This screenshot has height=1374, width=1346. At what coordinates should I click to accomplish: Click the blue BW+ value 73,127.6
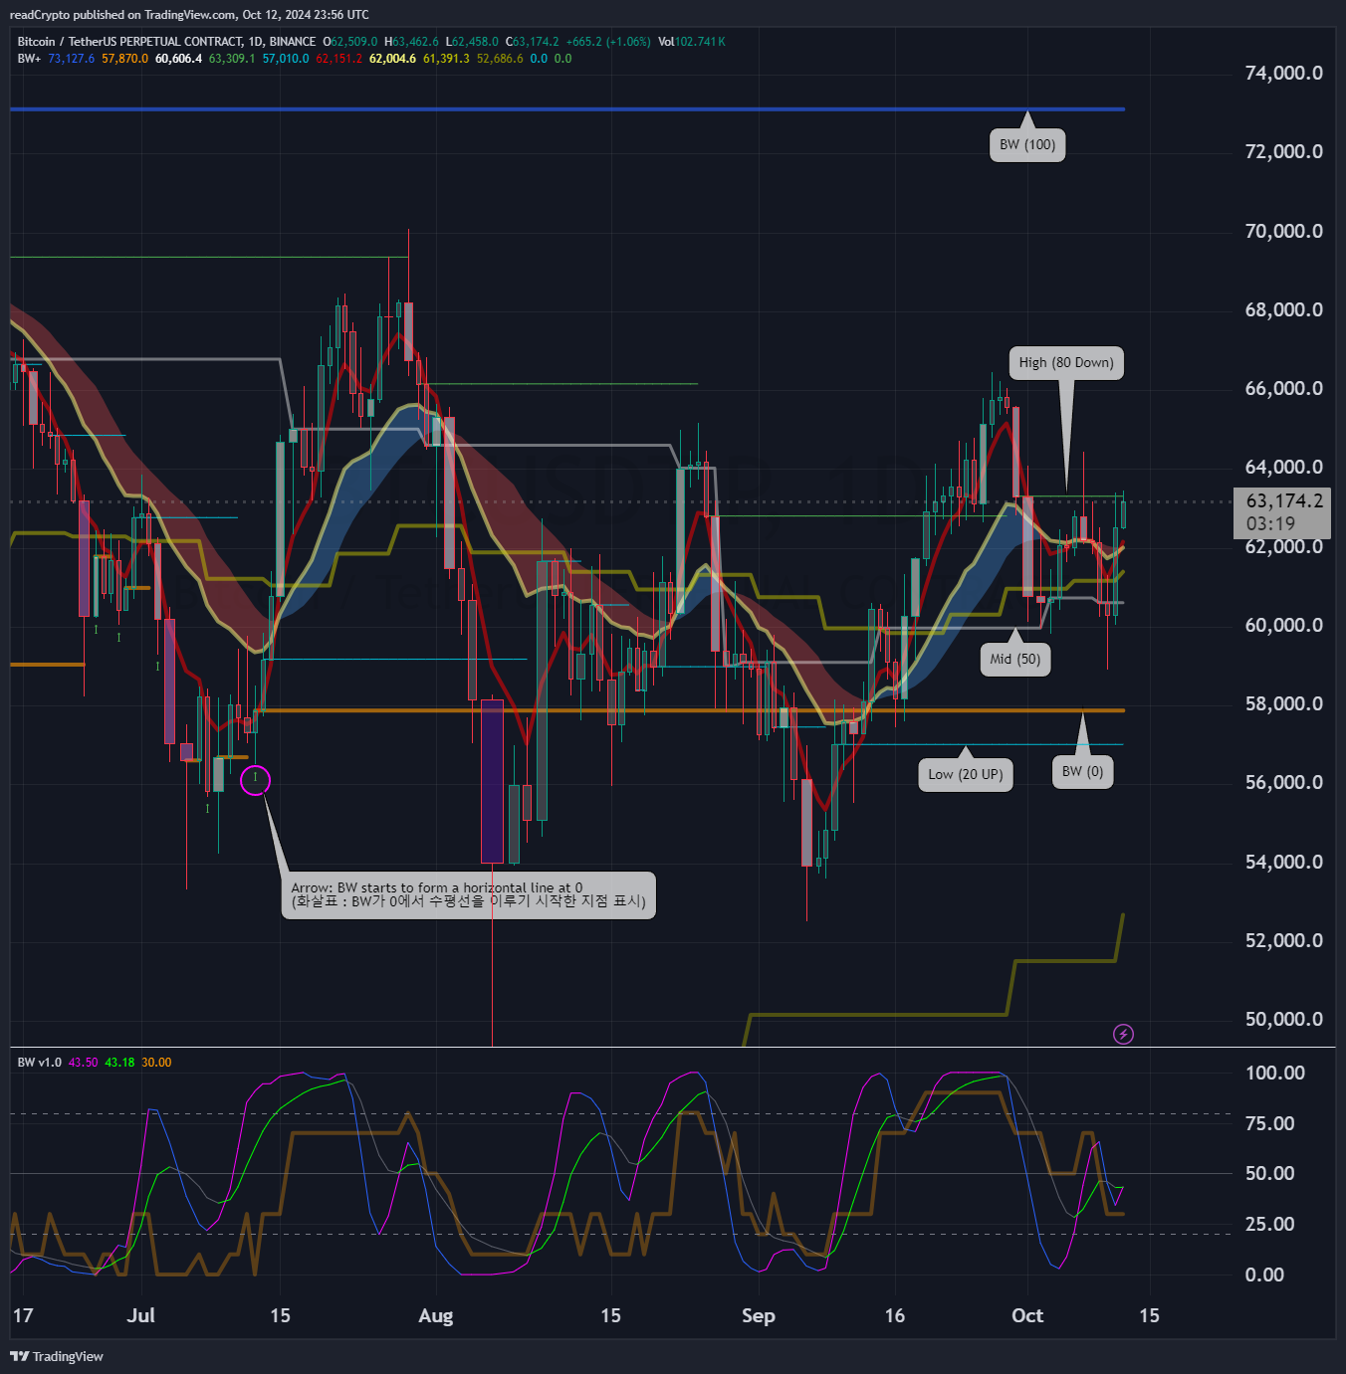(x=72, y=59)
